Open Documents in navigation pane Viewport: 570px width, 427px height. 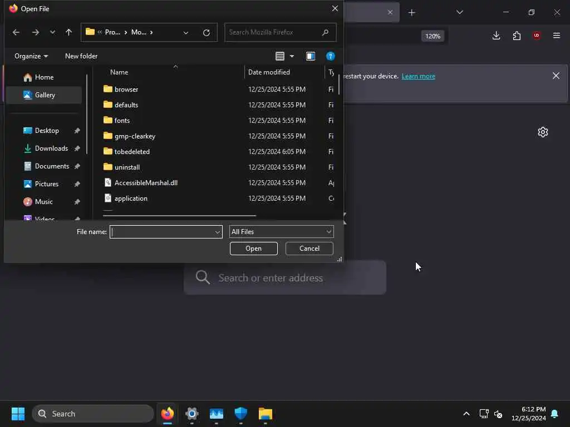(52, 166)
